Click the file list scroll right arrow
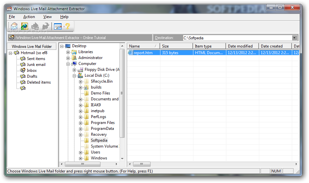The height and width of the screenshot is (183, 309). [296, 164]
